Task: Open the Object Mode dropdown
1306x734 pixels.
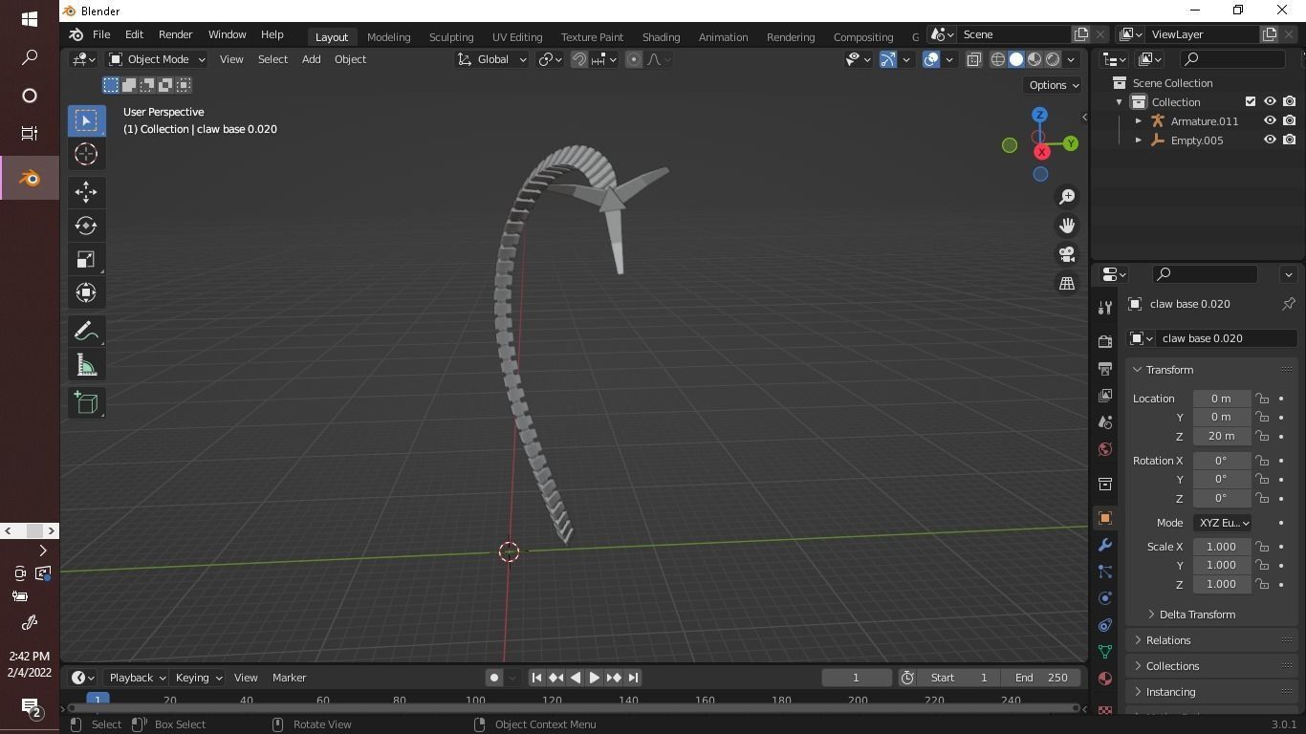Action: [157, 59]
